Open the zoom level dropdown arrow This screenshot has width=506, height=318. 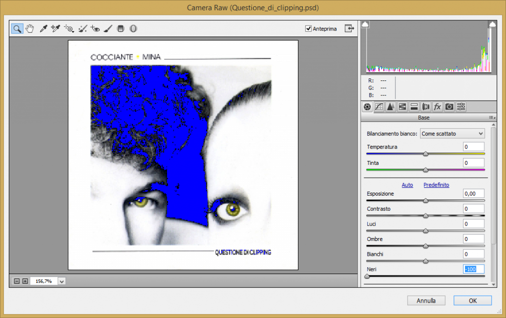(x=62, y=281)
